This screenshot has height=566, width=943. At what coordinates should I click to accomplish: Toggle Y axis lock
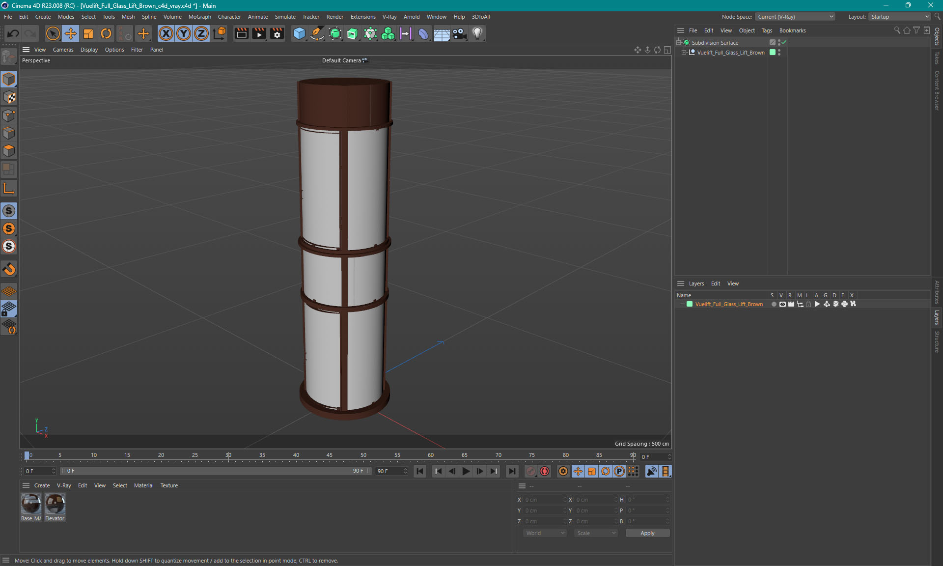(x=184, y=33)
